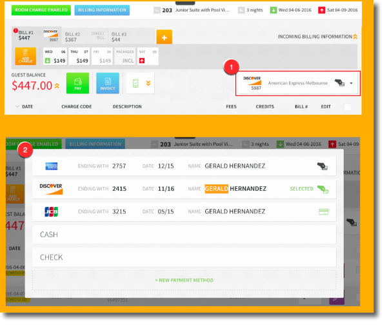Click credit card icon on 3215 row
387x332 pixels.
point(323,211)
